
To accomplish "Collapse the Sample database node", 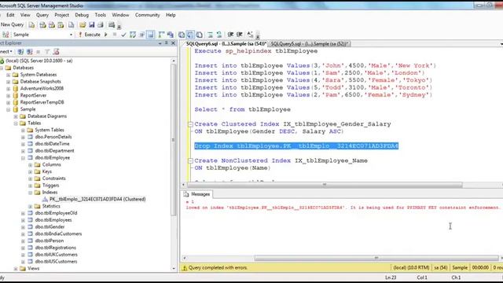I will tap(9, 109).
